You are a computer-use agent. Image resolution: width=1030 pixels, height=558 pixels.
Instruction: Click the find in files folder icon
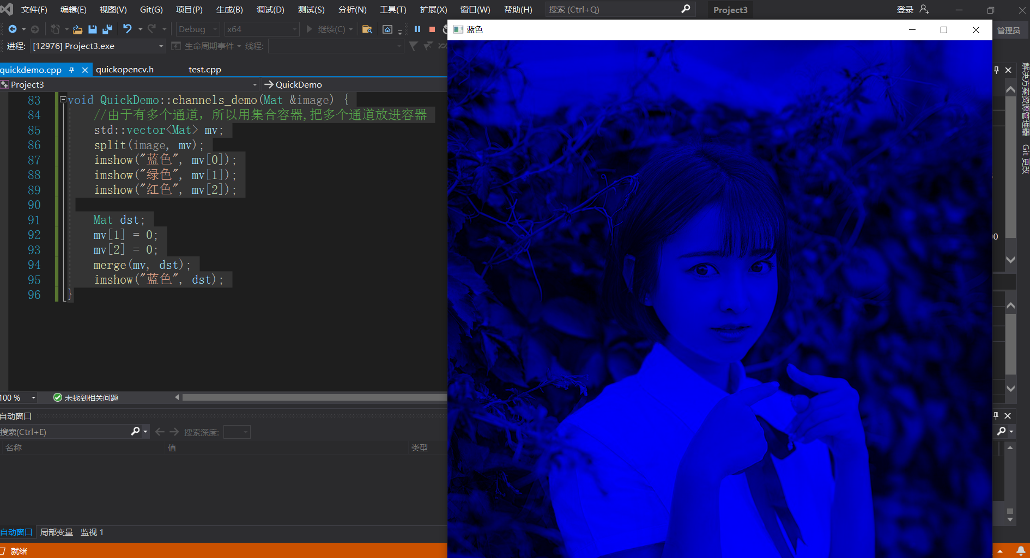367,29
